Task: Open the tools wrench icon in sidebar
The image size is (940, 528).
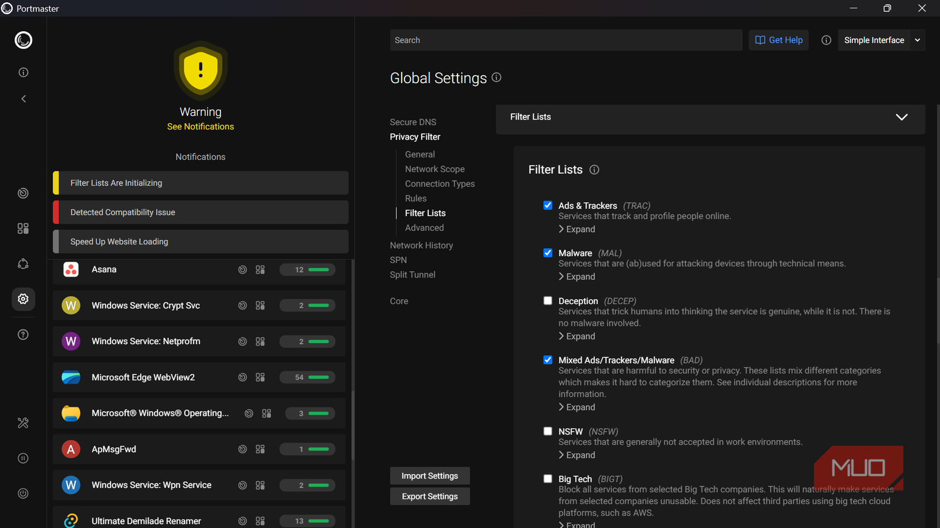Action: pos(23,423)
